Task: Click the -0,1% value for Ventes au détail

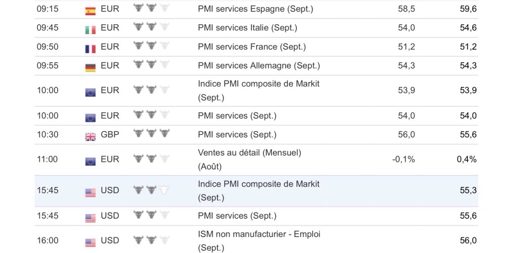Action: click(403, 159)
